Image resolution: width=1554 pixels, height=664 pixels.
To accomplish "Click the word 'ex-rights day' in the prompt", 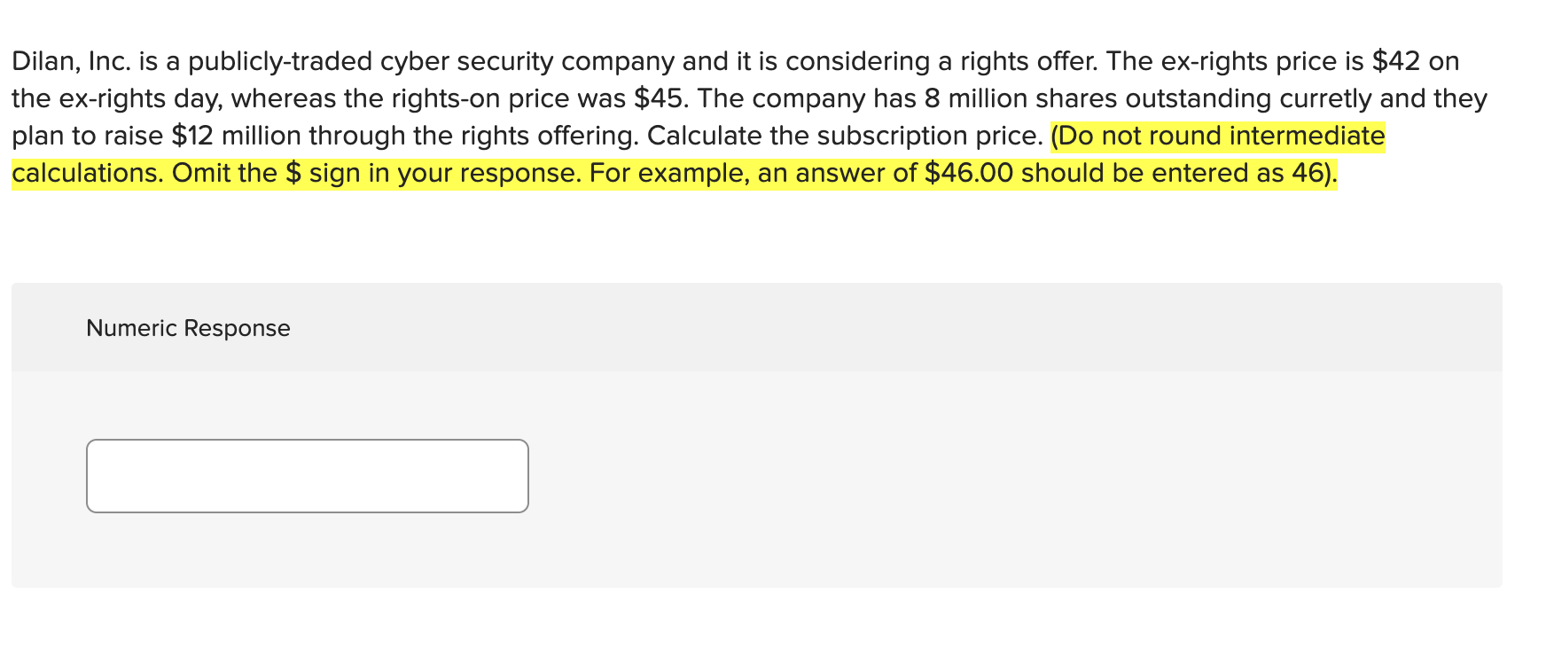I will click(x=142, y=98).
